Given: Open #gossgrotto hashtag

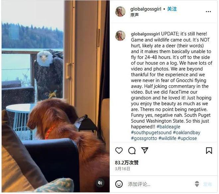Looking at the screenshot, I should point(144,138).
